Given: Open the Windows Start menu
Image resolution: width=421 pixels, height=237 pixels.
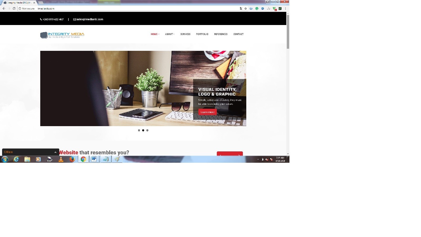Looking at the screenshot, I should tap(5, 159).
